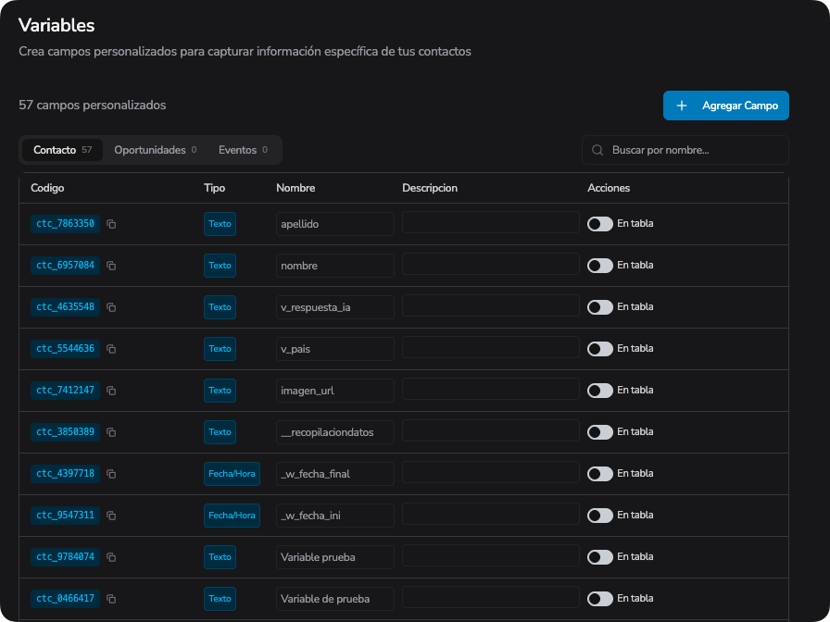Switch to the Oportunidades tab
Screen dimensions: 830x622
155,150
